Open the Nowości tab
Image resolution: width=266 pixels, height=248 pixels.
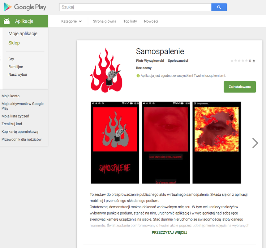(151, 21)
